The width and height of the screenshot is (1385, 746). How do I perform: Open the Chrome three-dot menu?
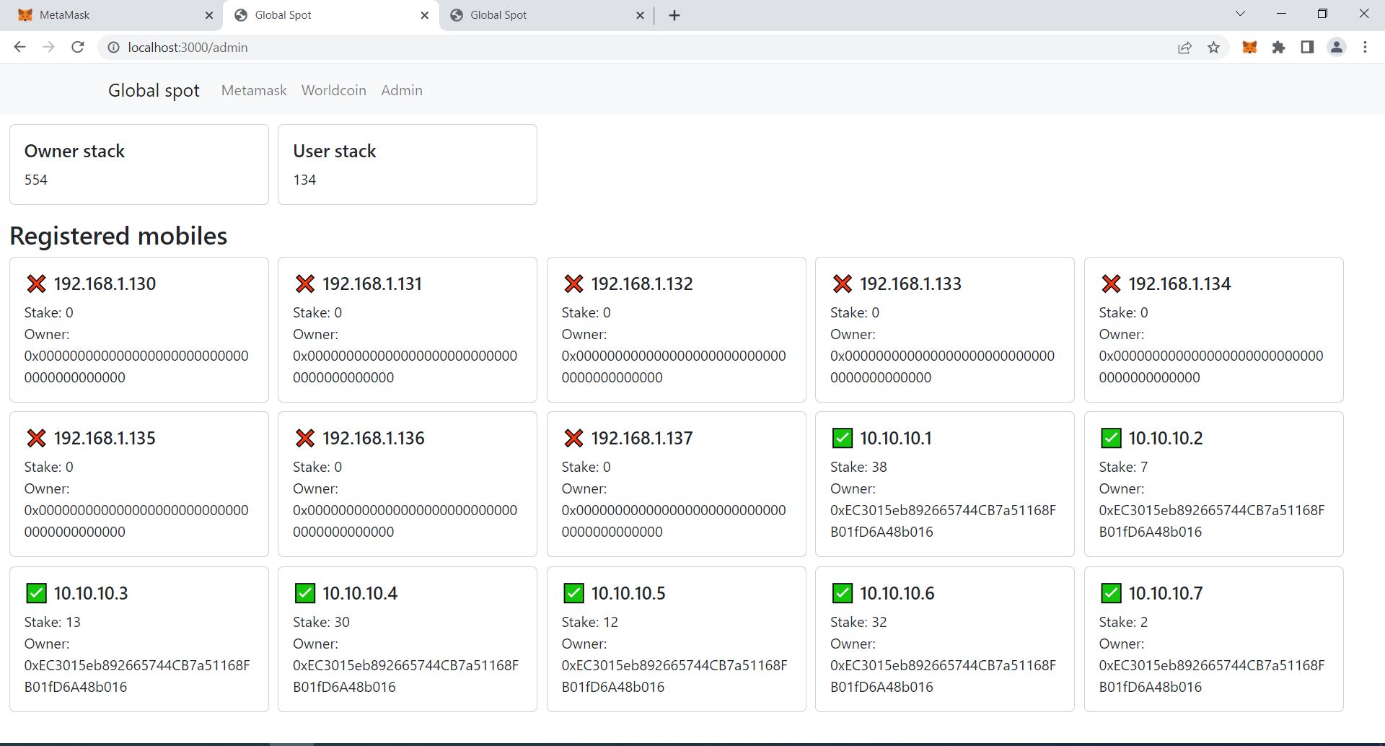coord(1365,47)
